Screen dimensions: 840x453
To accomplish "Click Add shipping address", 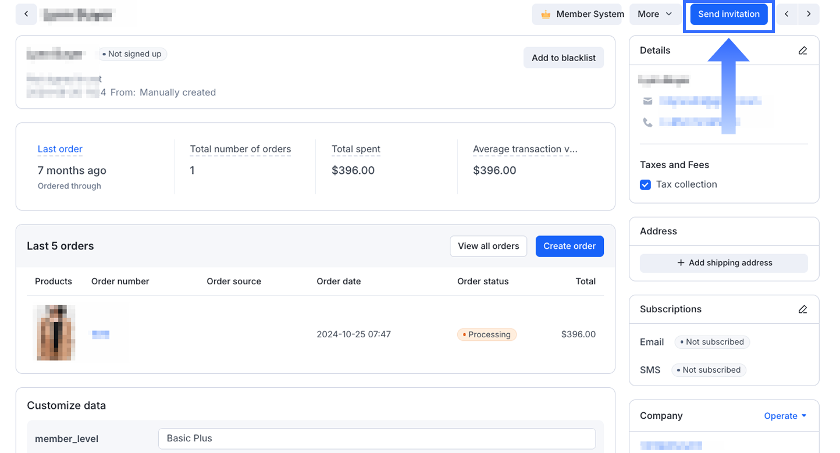I will pos(724,263).
